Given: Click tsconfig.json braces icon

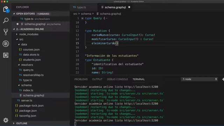Looking at the screenshot, I should (16, 116).
